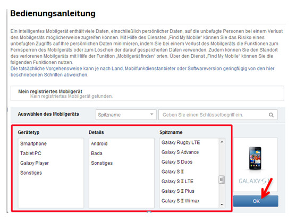This screenshot has width=296, height=222.
Task: Choose Galaxy S II Plus
Action: point(178,191)
